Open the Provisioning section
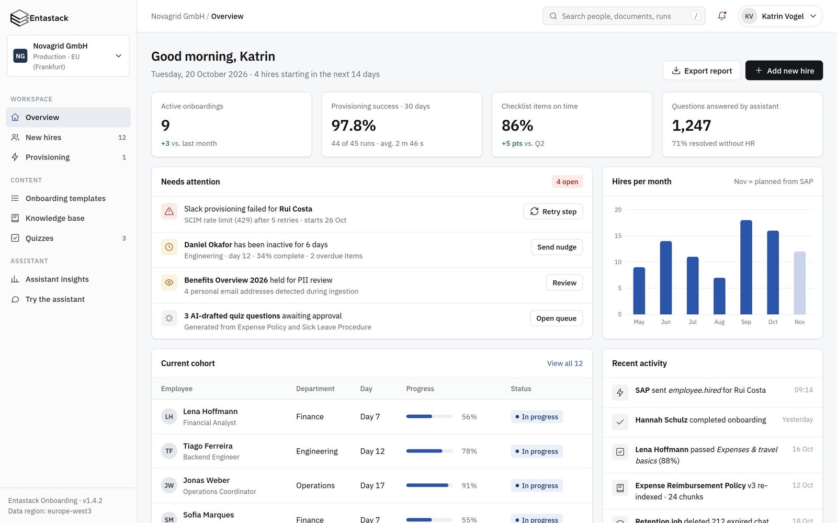 tap(68, 157)
